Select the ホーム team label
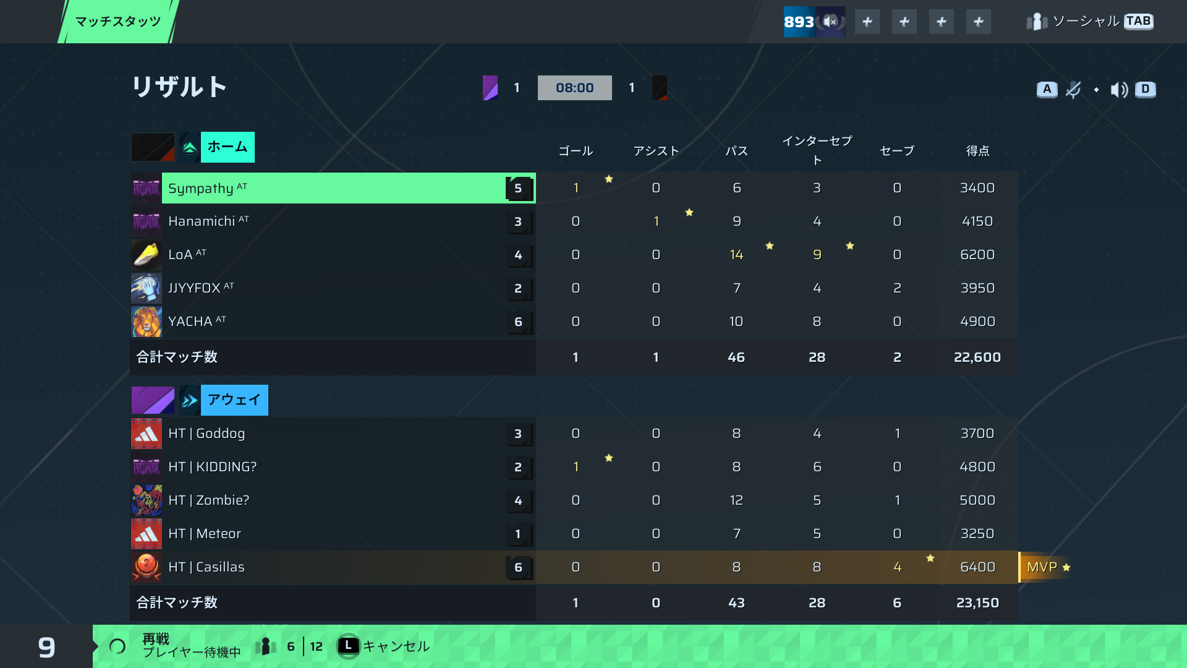Image resolution: width=1187 pixels, height=668 pixels. 228,147
